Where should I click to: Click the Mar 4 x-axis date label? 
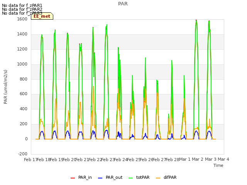point(223,159)
